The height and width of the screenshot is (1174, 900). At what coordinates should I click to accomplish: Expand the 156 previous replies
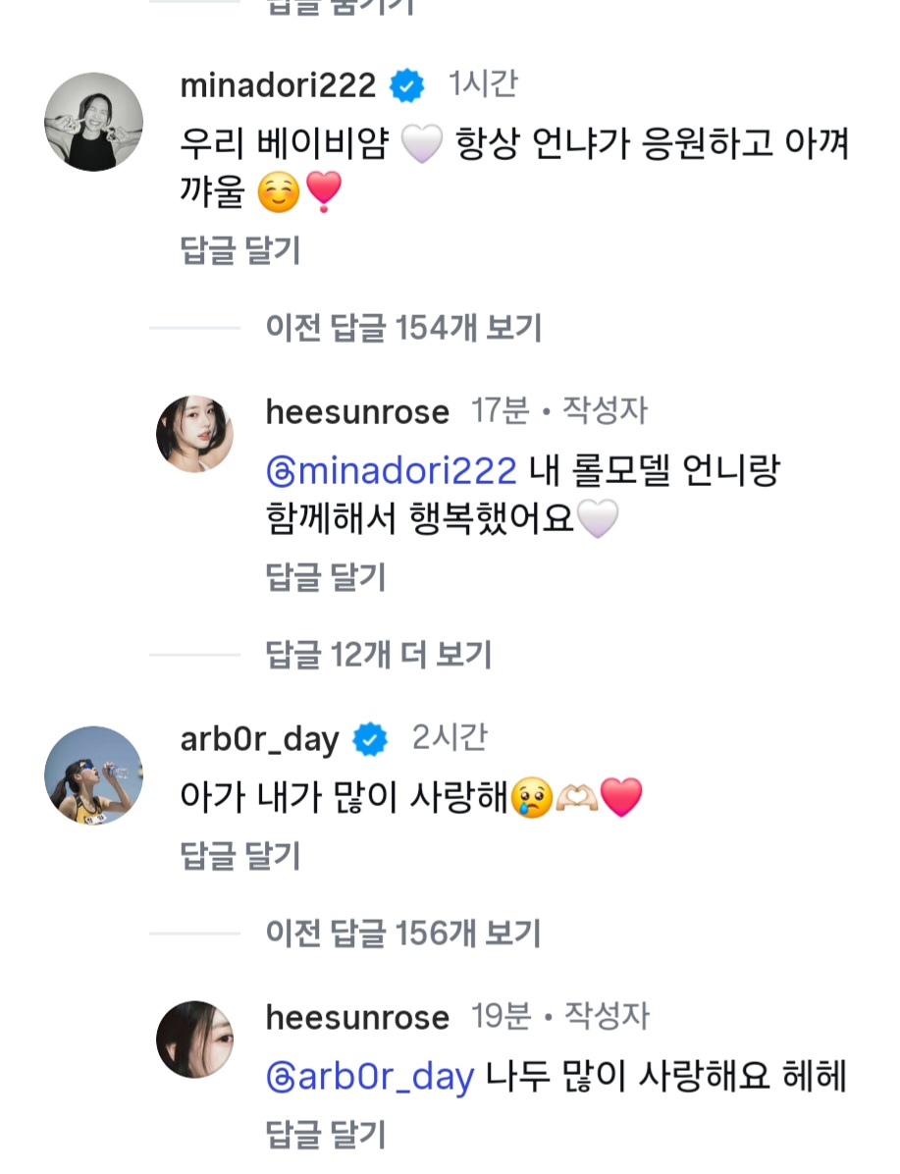402,933
